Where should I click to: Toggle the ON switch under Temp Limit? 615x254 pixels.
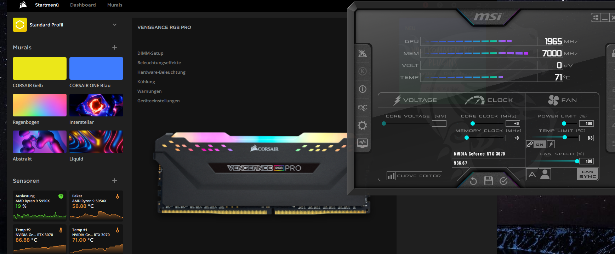[540, 144]
